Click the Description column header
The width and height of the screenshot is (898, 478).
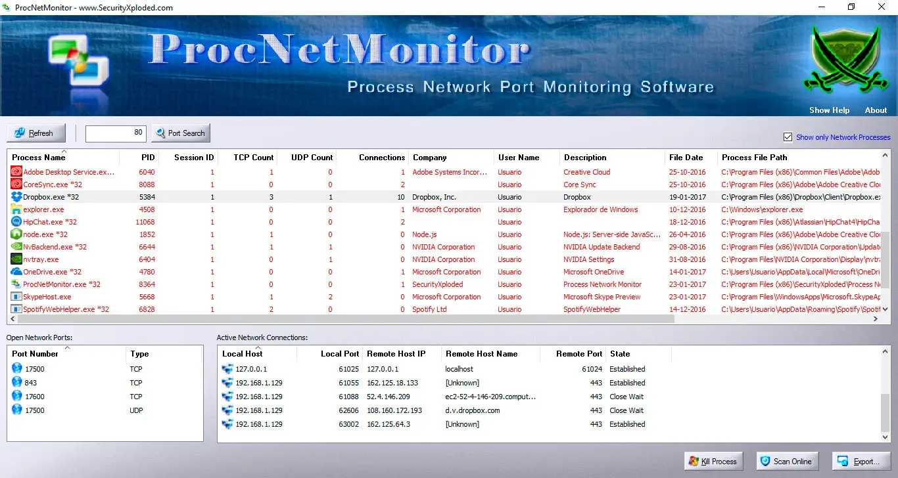click(613, 158)
